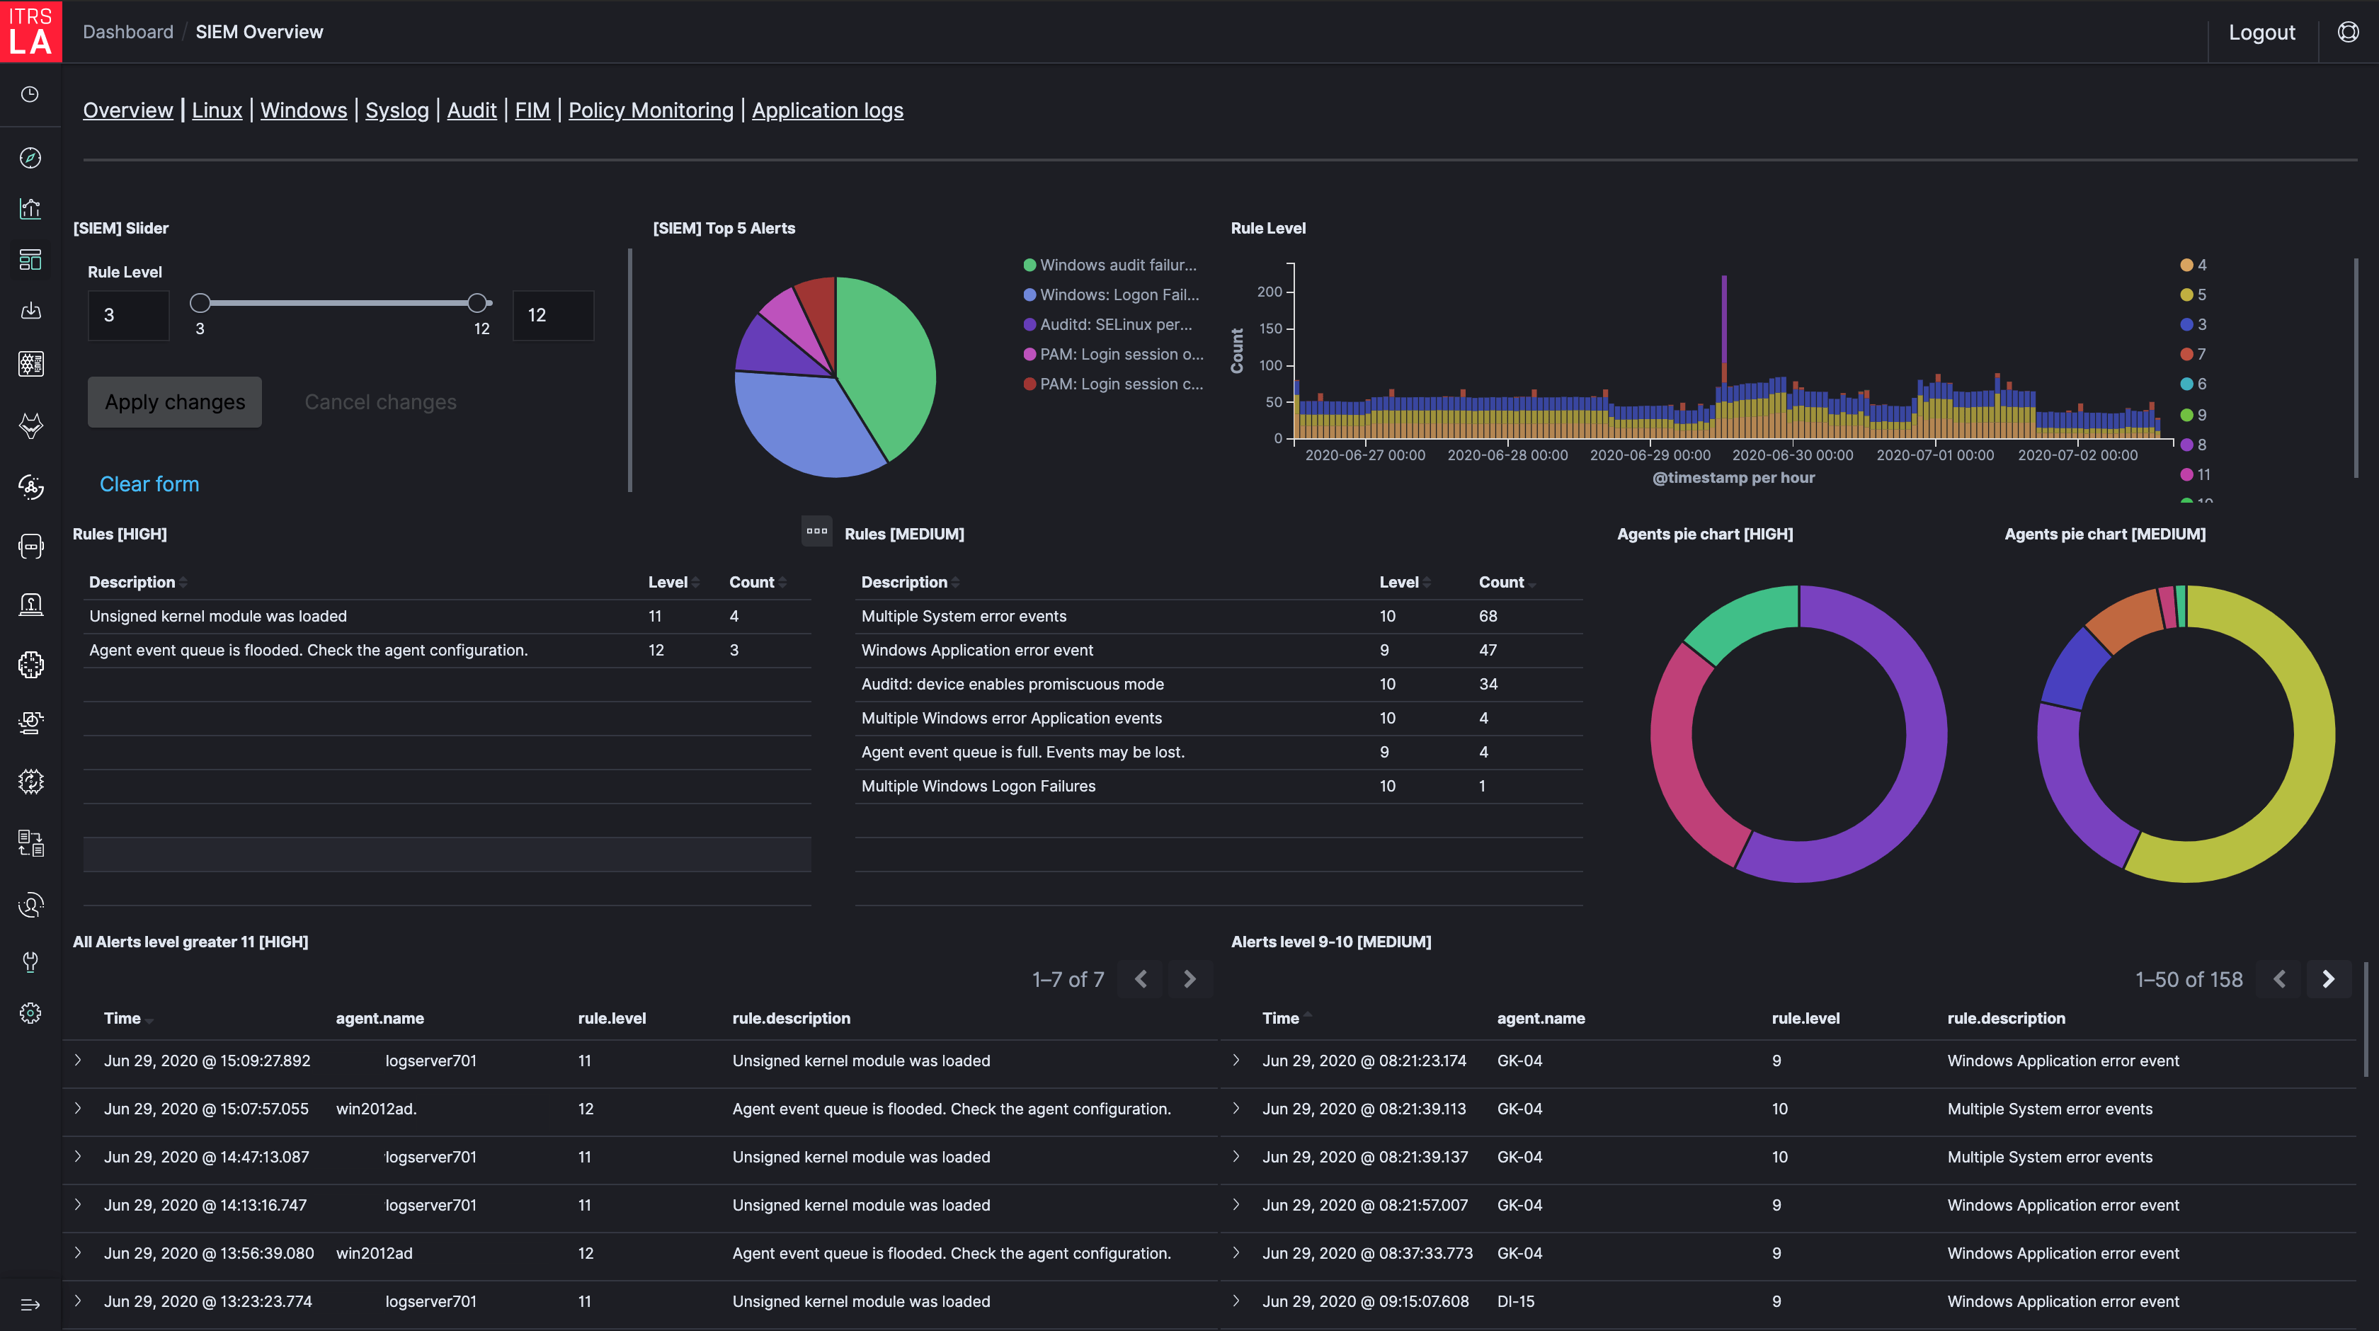Expand the first row in All Alerts table

pos(78,1061)
